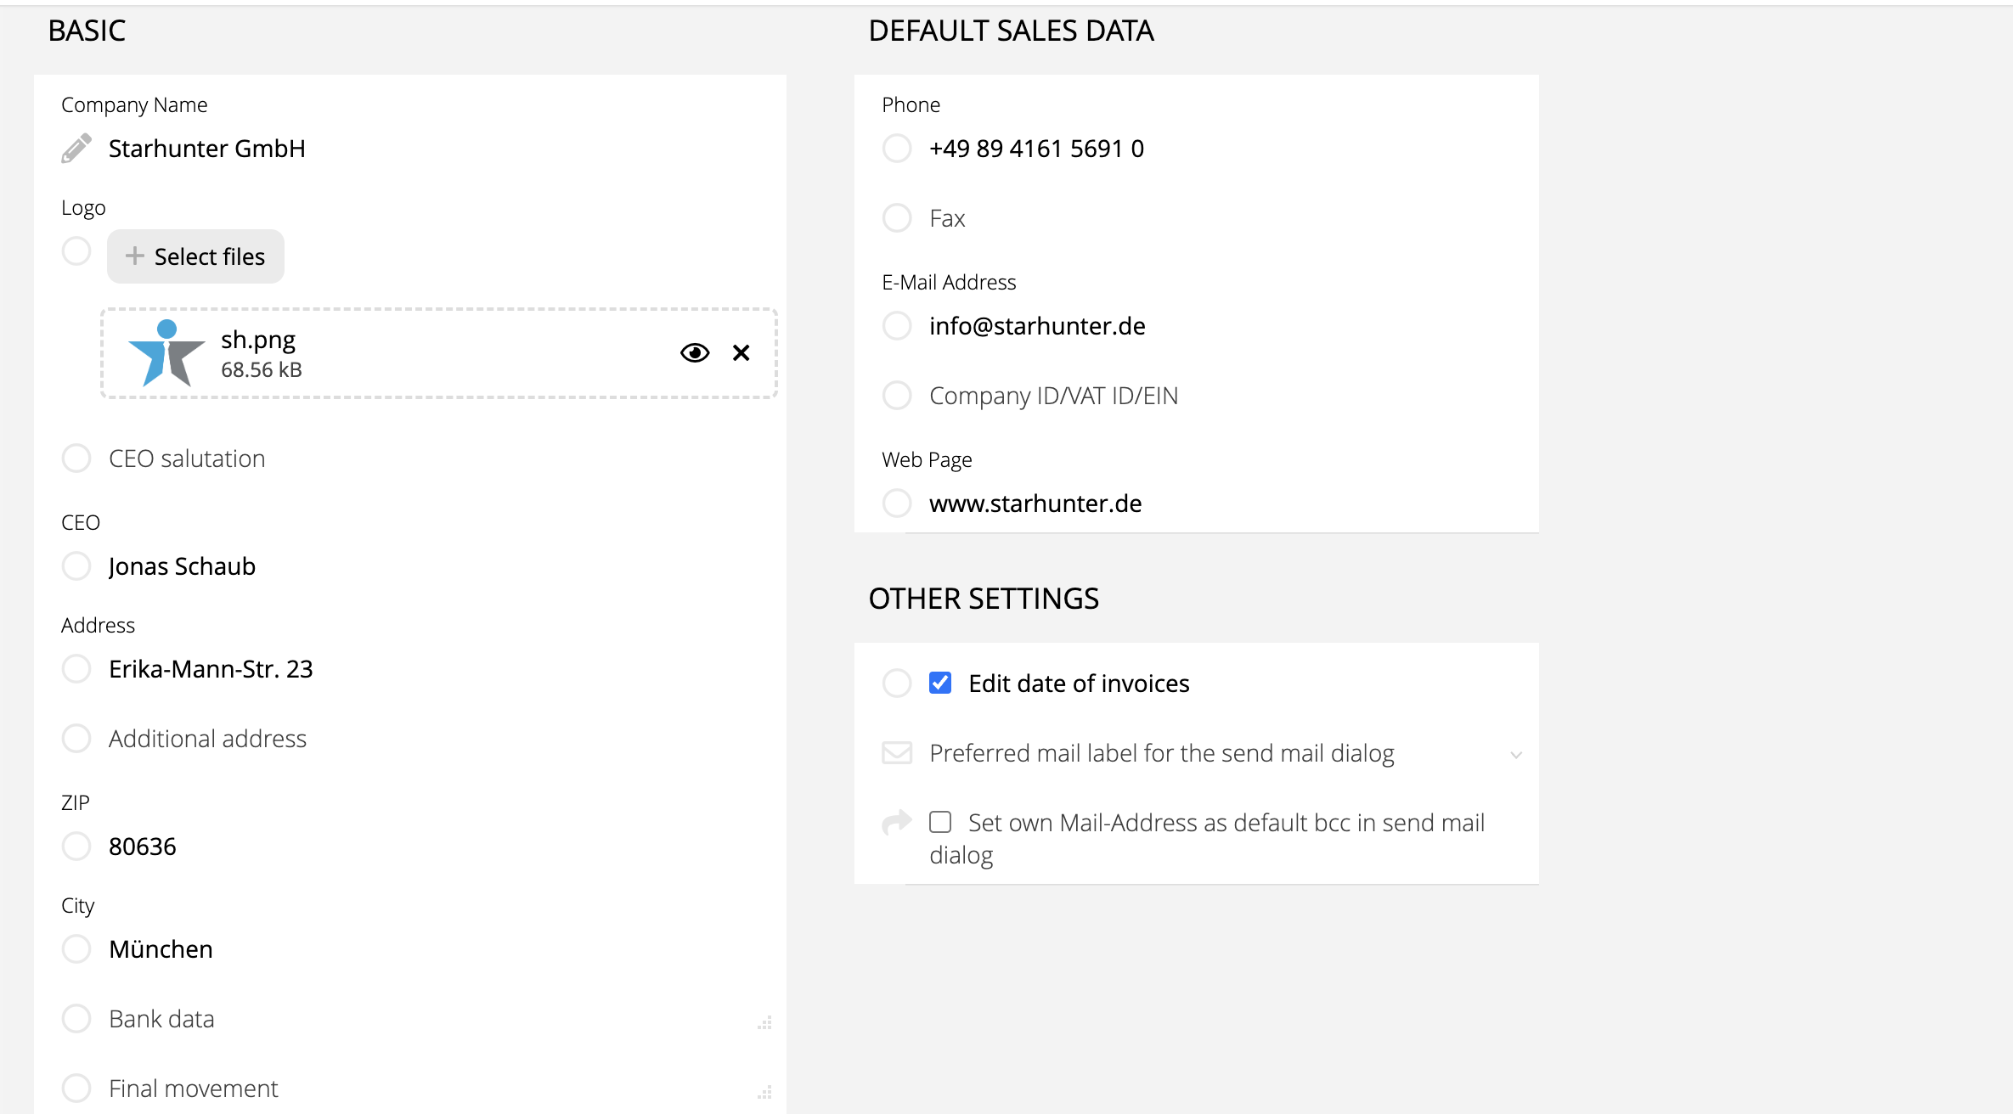The image size is (2013, 1114).
Task: Click the circle icon next to info@starhunter.de
Action: tap(897, 326)
